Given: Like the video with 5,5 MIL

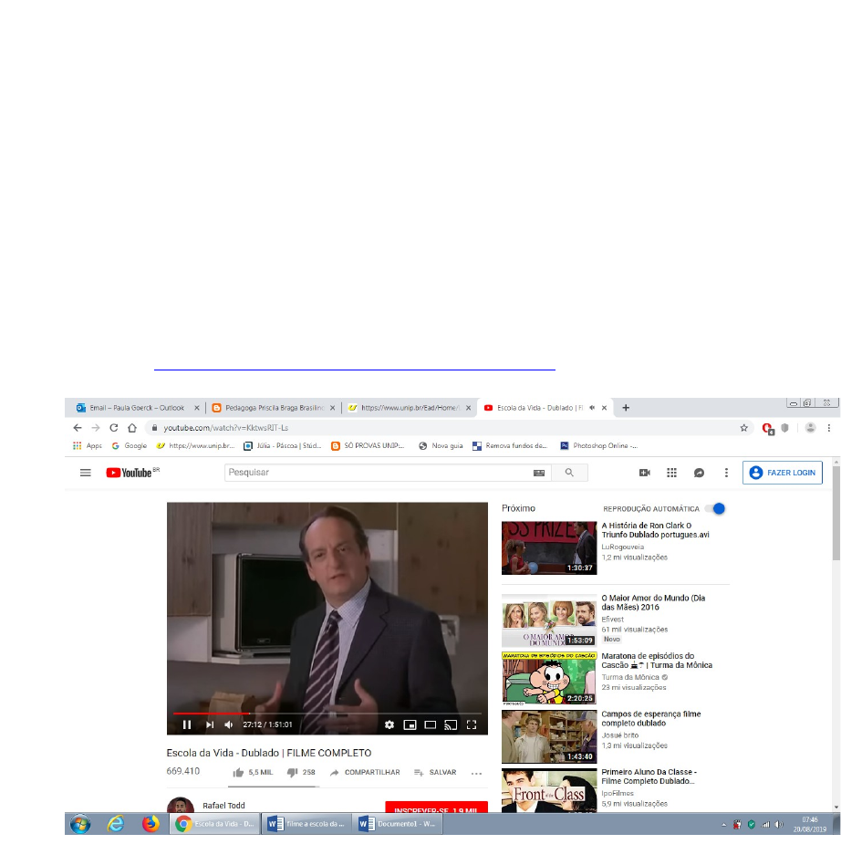Looking at the screenshot, I should [x=253, y=772].
